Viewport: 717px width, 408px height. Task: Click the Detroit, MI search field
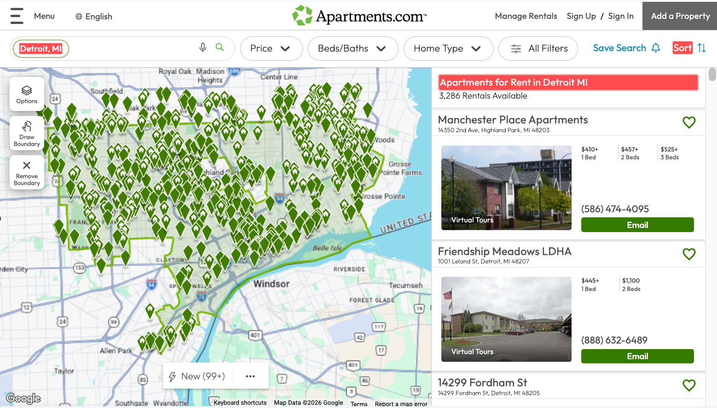coord(122,49)
